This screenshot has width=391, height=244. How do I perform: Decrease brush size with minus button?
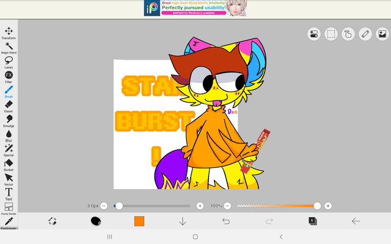coord(104,206)
